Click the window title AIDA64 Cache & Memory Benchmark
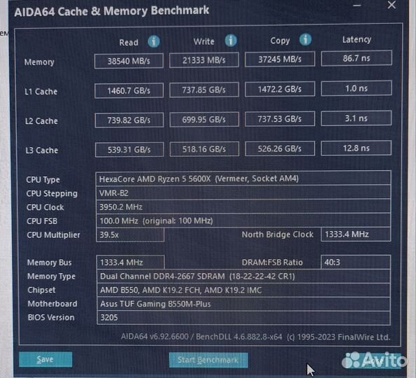This screenshot has width=416, height=378. [x=112, y=11]
